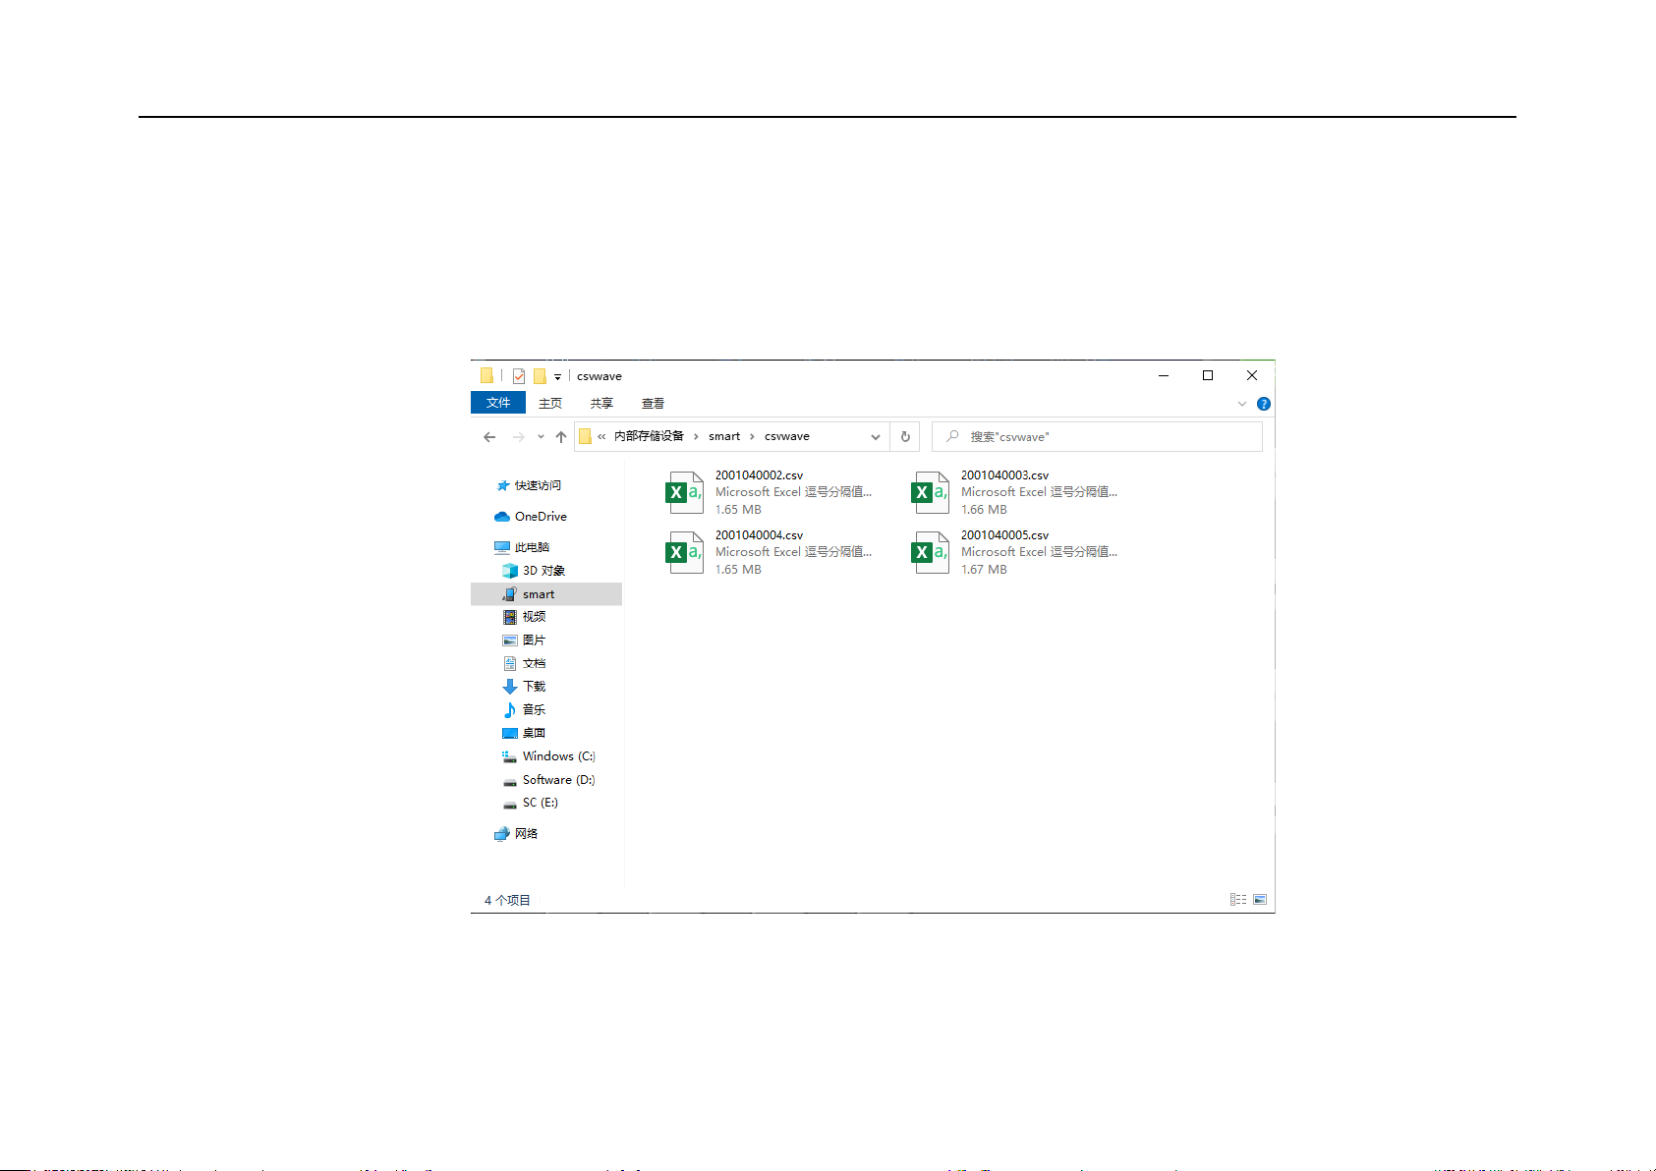This screenshot has height=1171, width=1656.
Task: Refresh the csvwave folder view
Action: 905,437
